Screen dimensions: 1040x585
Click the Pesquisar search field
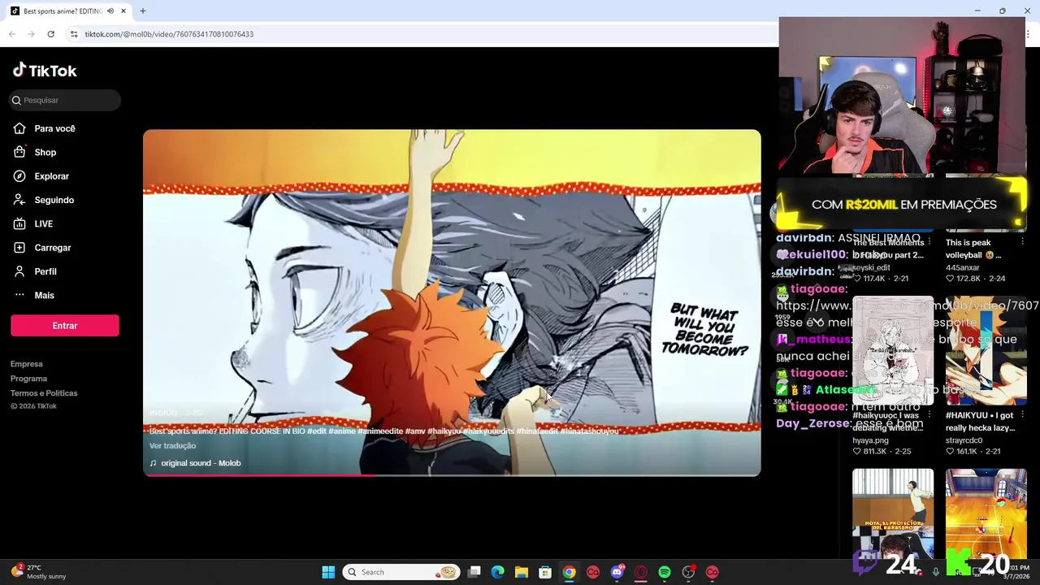click(65, 100)
